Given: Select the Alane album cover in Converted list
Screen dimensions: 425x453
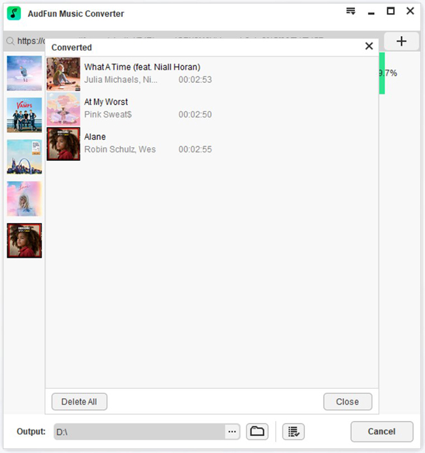Looking at the screenshot, I should (x=63, y=144).
